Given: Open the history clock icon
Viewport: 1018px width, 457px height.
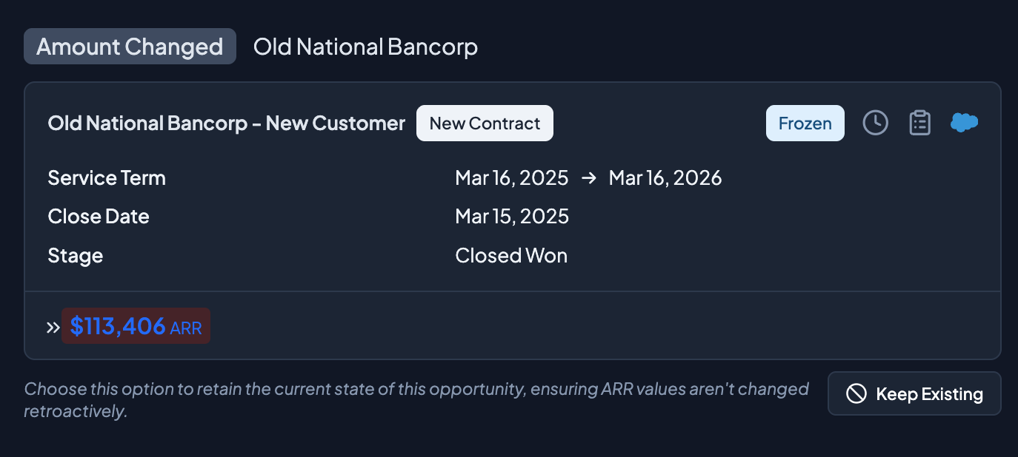Looking at the screenshot, I should pyautogui.click(x=875, y=123).
